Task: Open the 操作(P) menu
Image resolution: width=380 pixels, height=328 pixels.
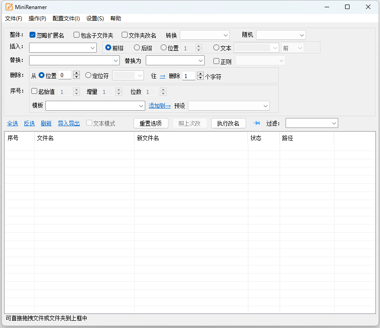Action: (37, 19)
